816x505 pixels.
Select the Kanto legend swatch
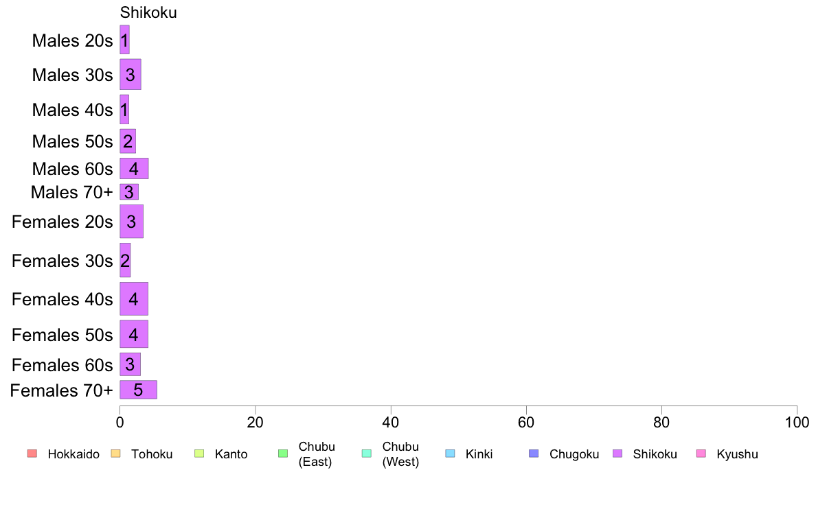pyautogui.click(x=199, y=454)
